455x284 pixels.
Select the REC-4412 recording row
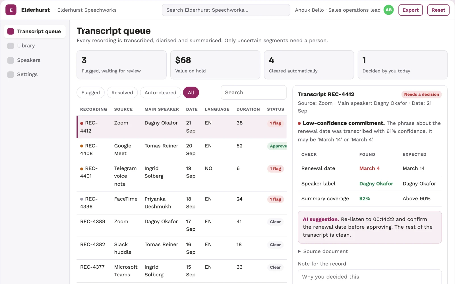coord(182,127)
